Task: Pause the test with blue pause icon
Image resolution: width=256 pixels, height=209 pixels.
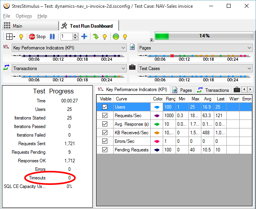Action: tap(52, 37)
